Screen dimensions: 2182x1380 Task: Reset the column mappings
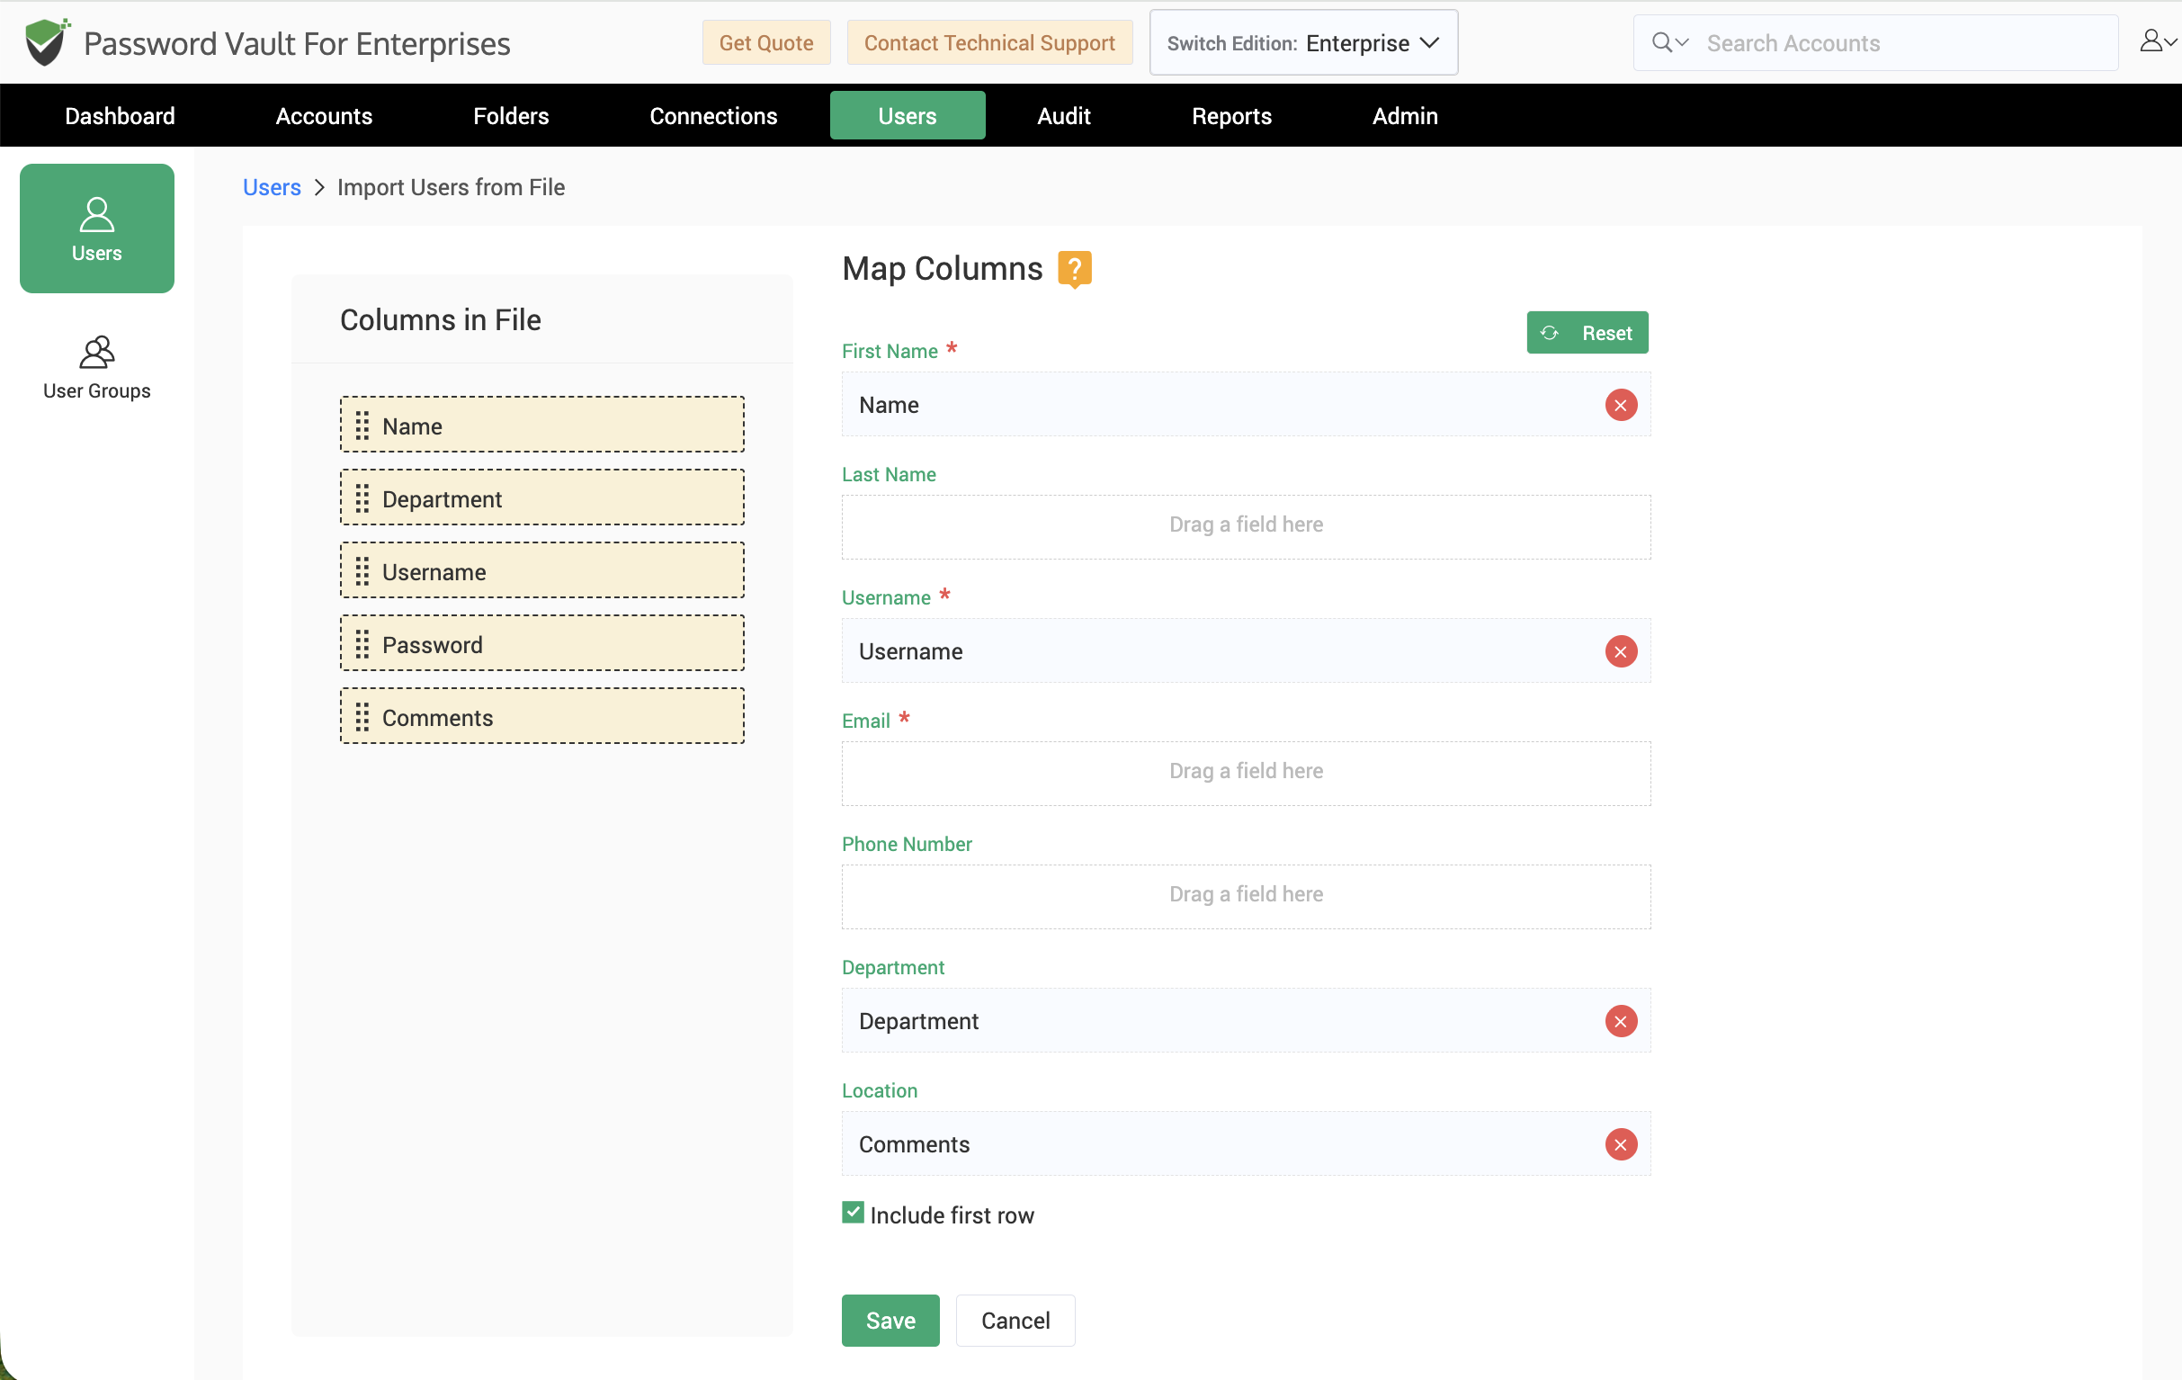[1587, 333]
